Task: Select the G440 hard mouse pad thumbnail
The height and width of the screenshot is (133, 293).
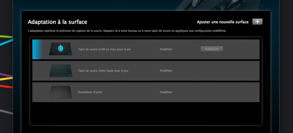Action: 60,71
